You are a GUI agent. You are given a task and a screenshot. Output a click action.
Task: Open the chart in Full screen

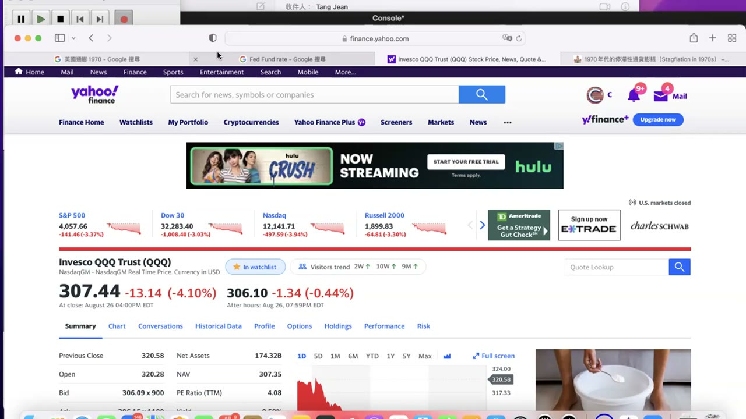click(494, 356)
